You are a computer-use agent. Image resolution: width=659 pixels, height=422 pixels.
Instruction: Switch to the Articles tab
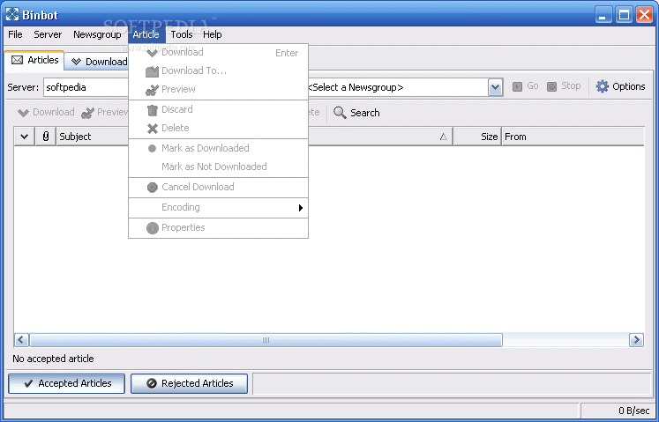pos(34,61)
